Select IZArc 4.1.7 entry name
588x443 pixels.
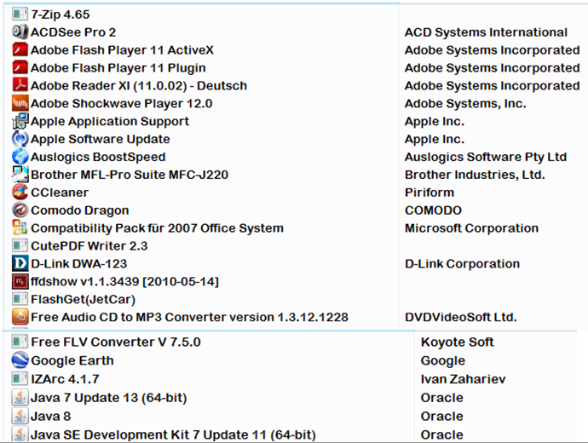(x=66, y=379)
